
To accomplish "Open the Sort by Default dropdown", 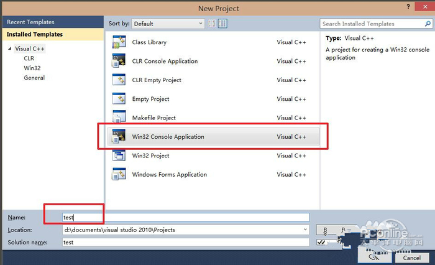I will [x=168, y=24].
